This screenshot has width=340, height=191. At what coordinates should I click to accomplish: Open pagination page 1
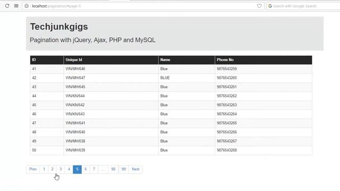pyautogui.click(x=44, y=169)
